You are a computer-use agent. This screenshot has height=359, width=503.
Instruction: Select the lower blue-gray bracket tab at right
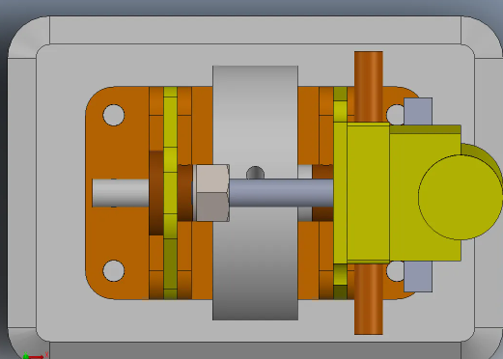point(418,277)
